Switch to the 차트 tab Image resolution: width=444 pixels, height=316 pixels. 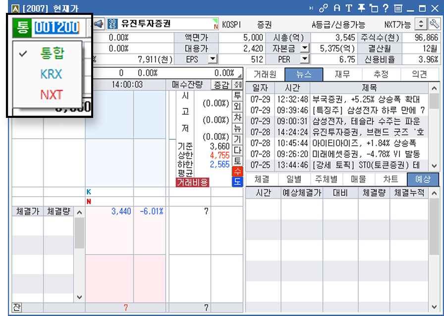(391, 179)
